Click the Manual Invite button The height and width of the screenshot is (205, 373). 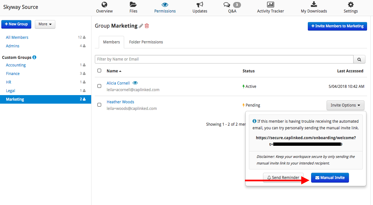pos(330,178)
